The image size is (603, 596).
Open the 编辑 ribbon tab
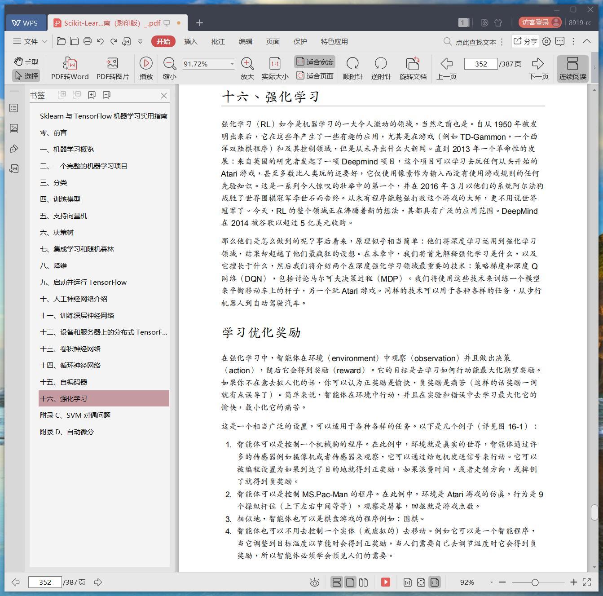[245, 41]
